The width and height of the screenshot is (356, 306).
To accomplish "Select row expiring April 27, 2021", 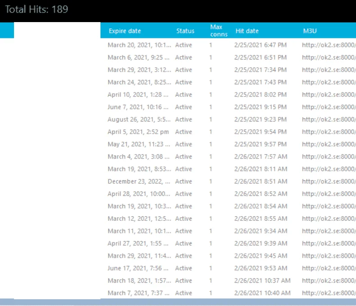I will [x=228, y=243].
